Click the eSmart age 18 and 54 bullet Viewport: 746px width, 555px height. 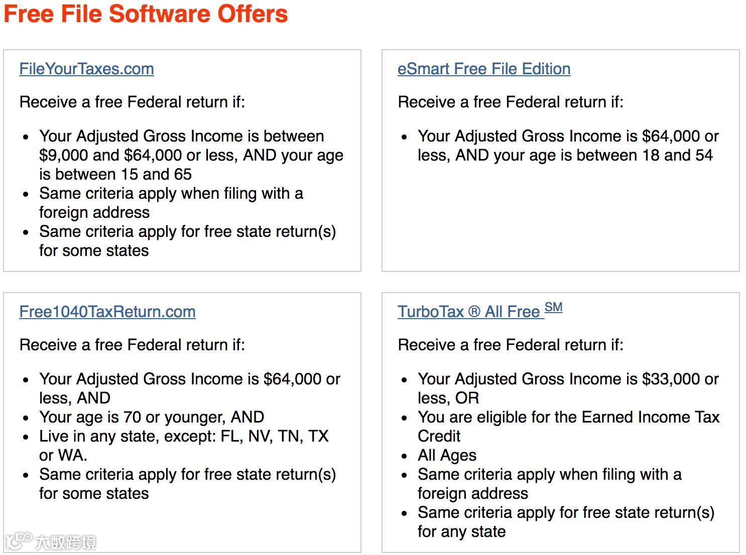point(568,146)
